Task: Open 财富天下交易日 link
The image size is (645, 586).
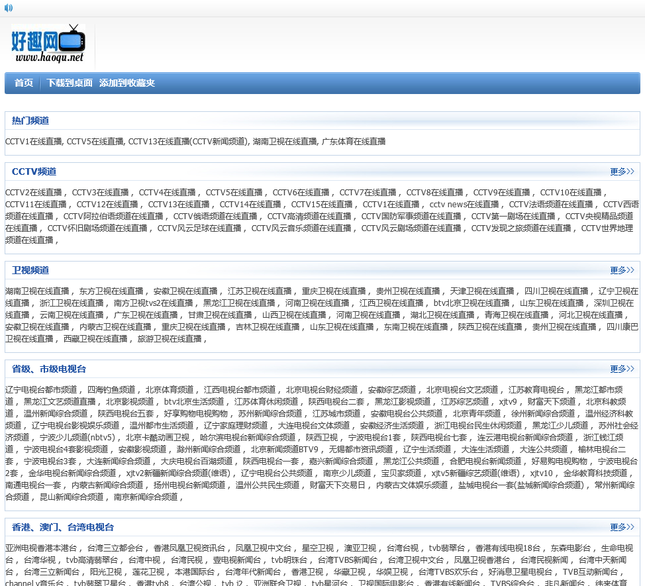Action: [x=338, y=485]
